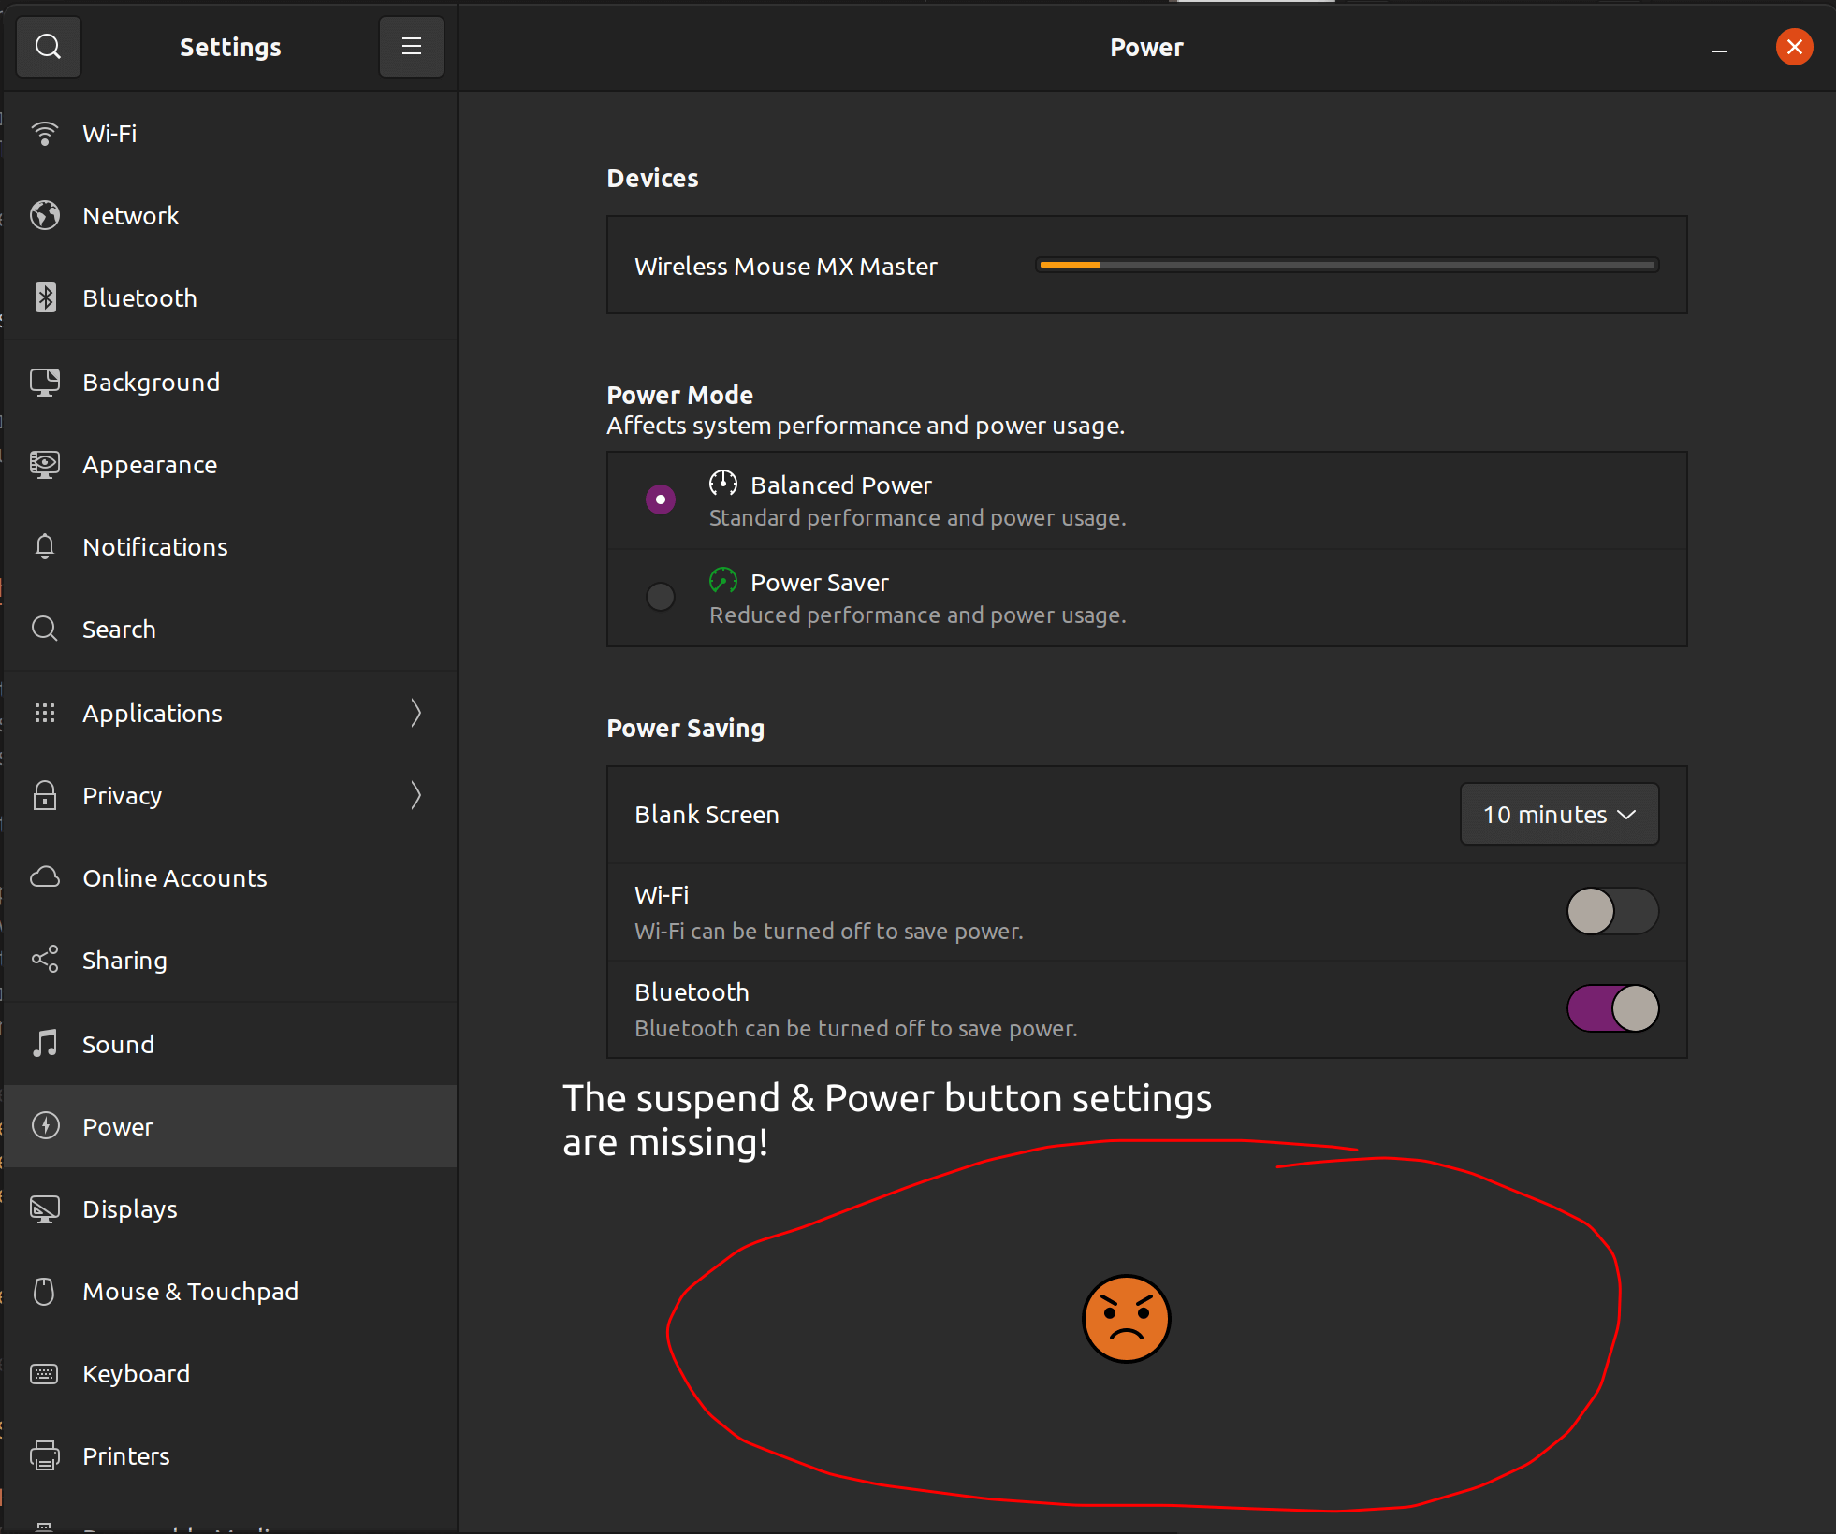
Task: Disable Bluetooth power saving toggle
Action: pyautogui.click(x=1611, y=1008)
